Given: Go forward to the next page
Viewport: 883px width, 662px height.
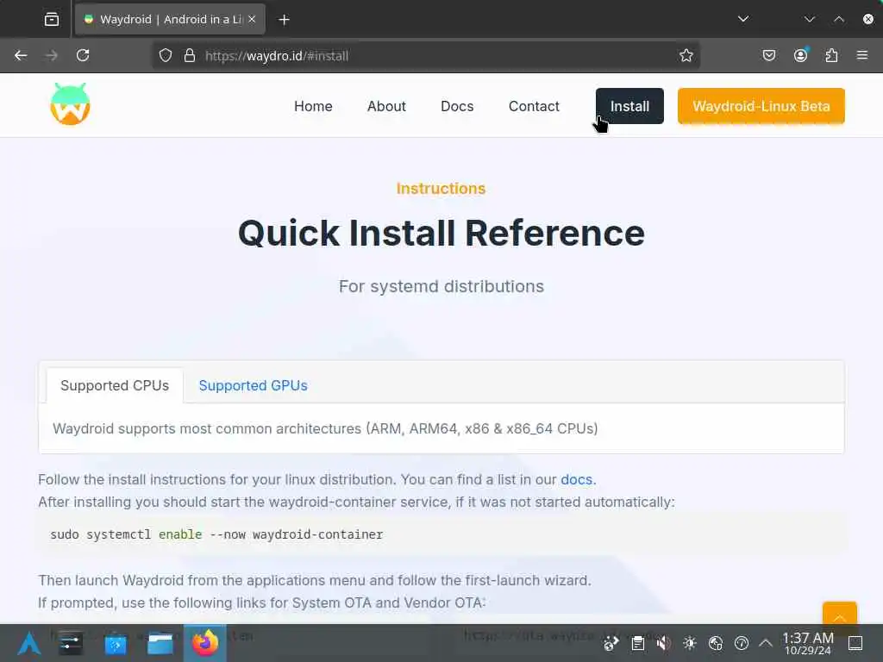Looking at the screenshot, I should click(x=51, y=55).
